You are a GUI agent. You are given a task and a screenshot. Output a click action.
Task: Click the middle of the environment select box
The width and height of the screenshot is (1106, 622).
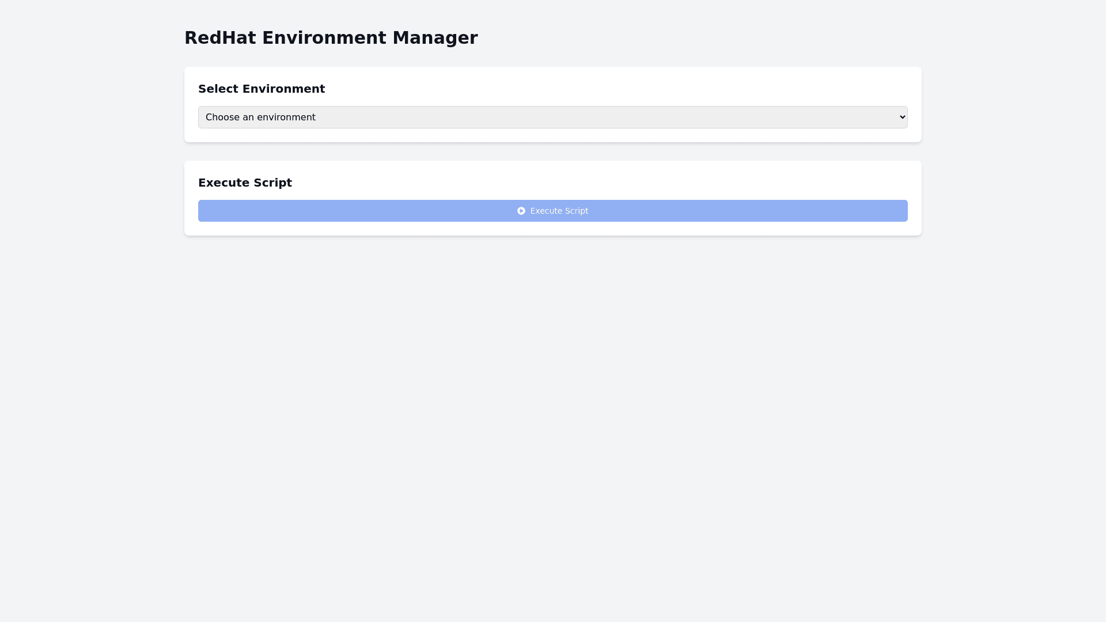553,117
